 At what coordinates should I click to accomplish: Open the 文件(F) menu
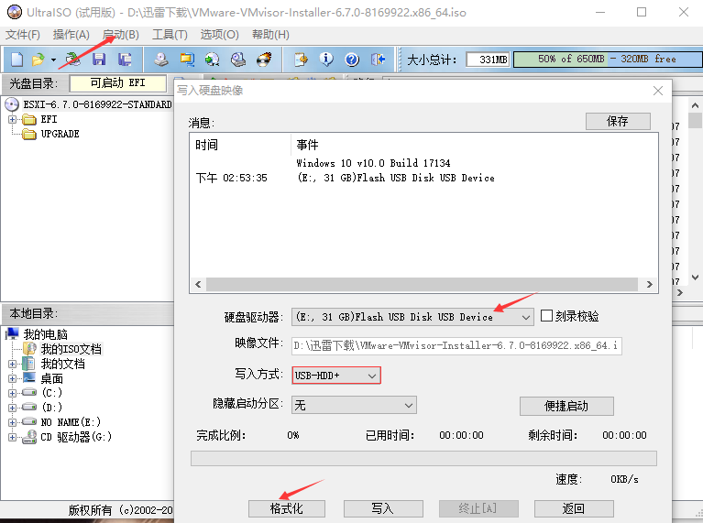(22, 35)
